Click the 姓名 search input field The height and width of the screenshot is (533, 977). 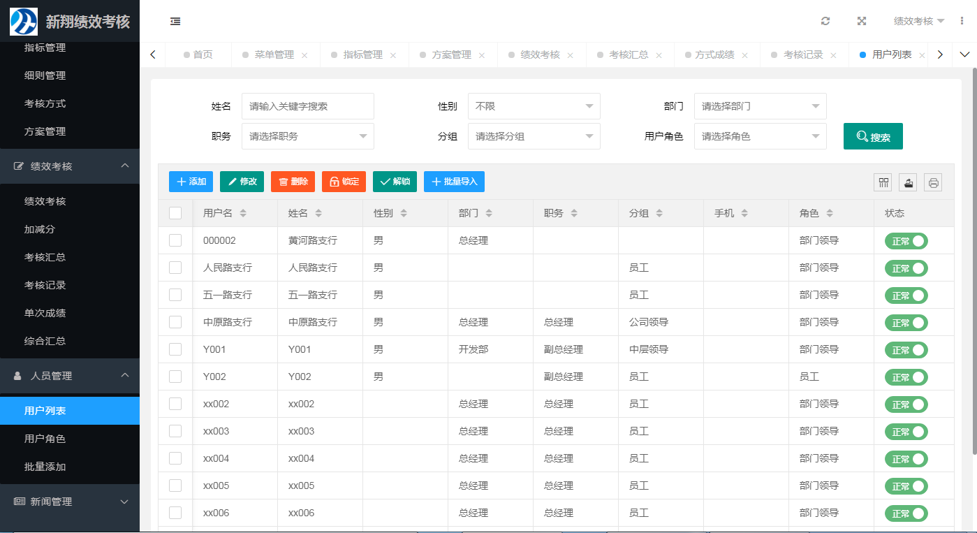point(307,106)
